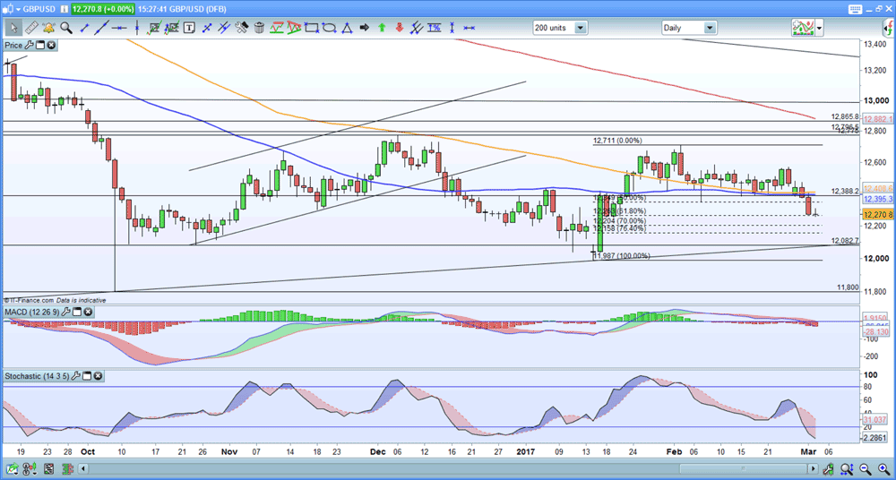Select the cursor pointer tool
Screen dimensions: 896x480
(x=13, y=27)
